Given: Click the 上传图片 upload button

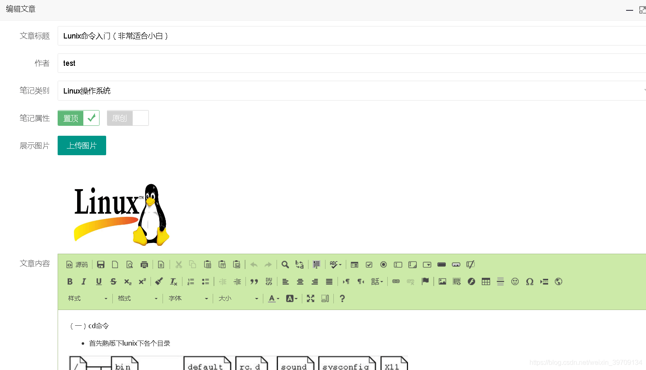Looking at the screenshot, I should coord(82,145).
